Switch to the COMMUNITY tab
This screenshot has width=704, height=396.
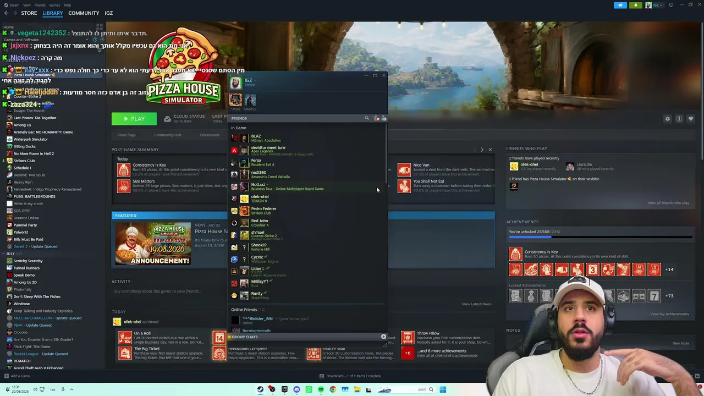pyautogui.click(x=84, y=13)
